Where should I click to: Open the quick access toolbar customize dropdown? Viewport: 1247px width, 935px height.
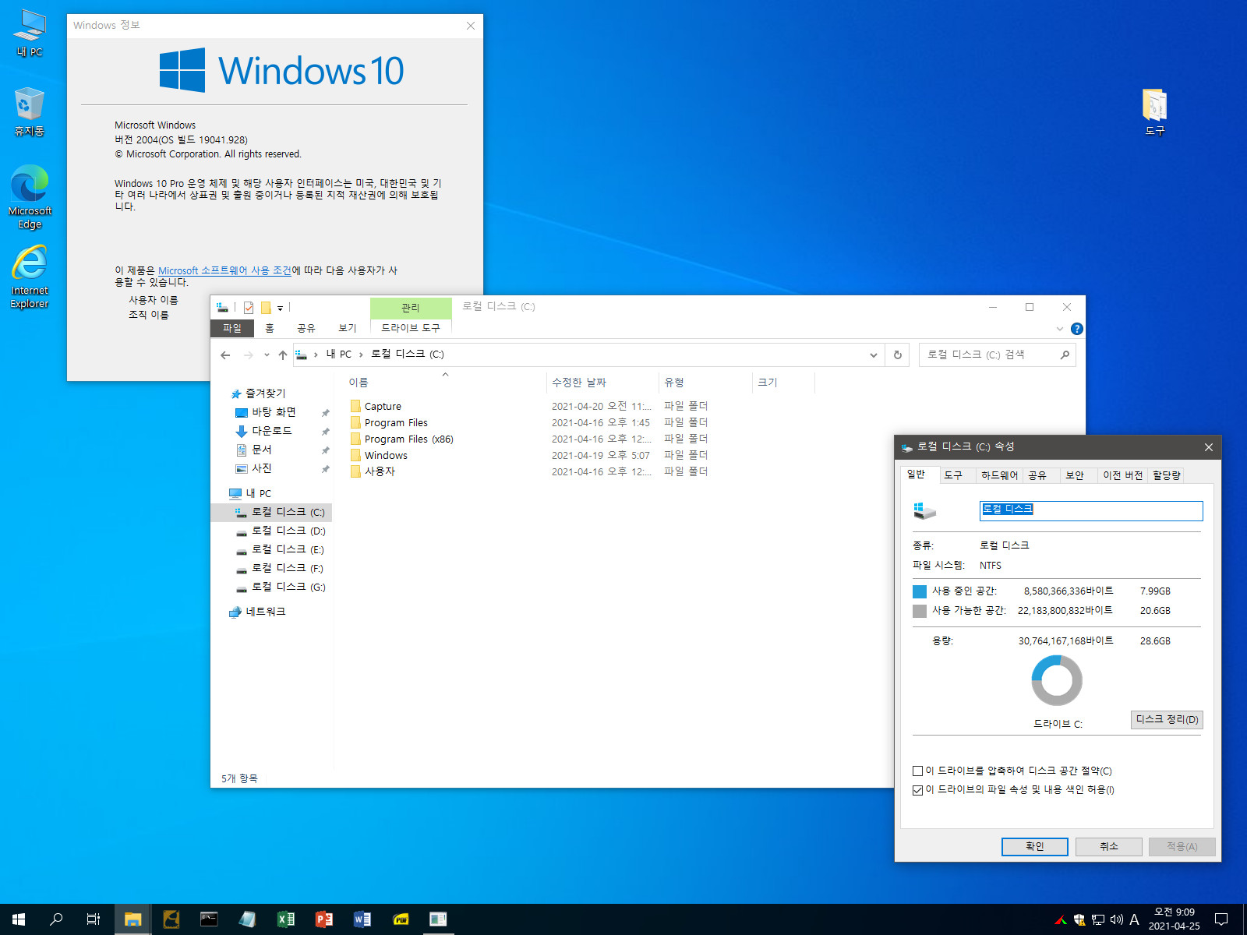tap(280, 309)
